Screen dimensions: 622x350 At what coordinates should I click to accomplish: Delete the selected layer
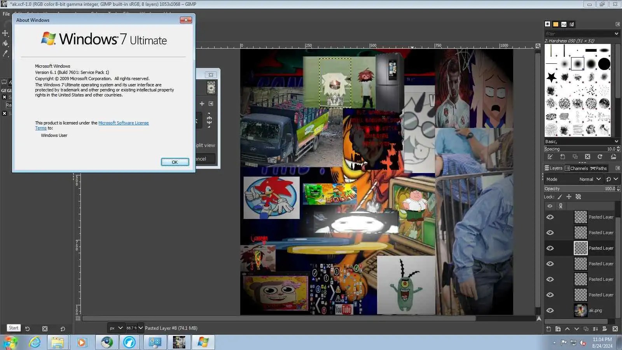tap(615, 329)
